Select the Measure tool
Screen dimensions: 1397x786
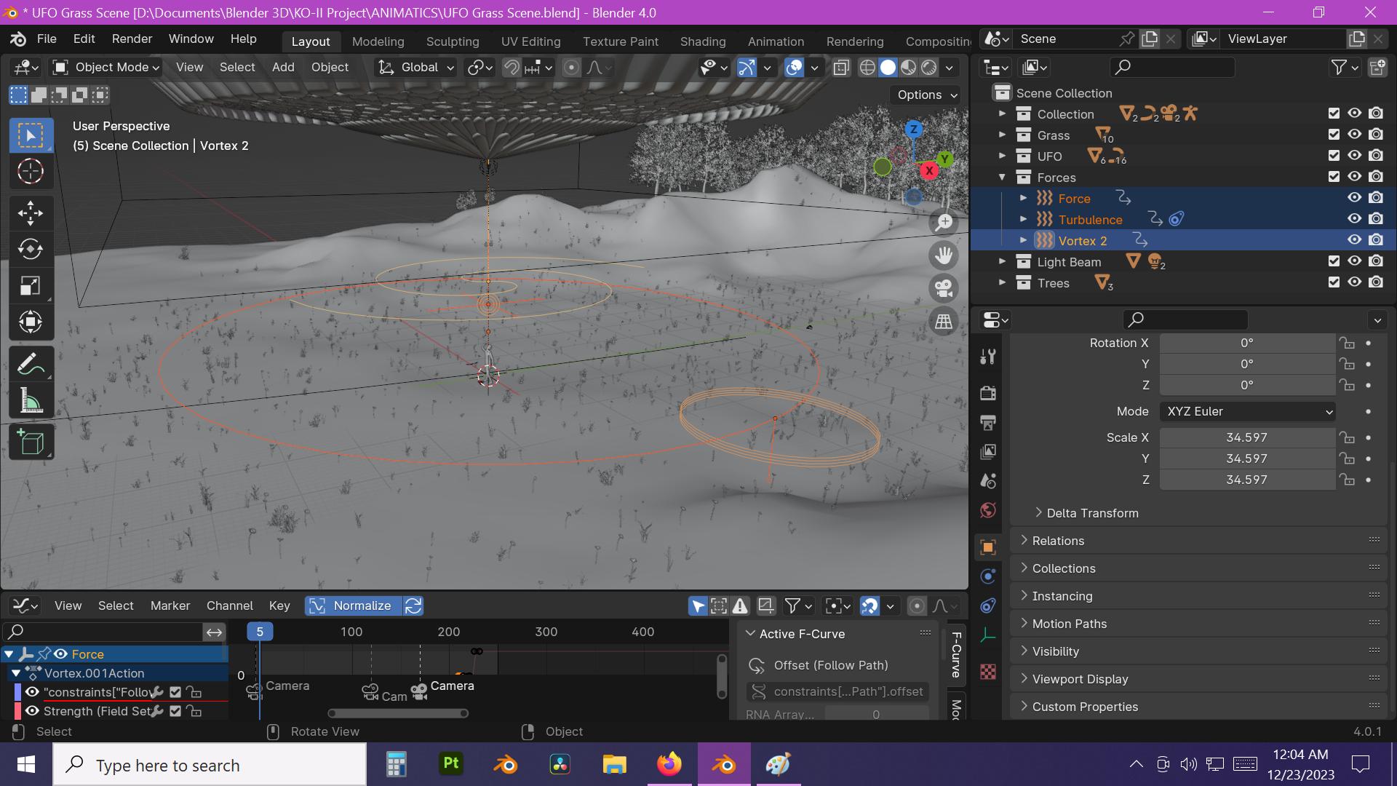pos(31,400)
